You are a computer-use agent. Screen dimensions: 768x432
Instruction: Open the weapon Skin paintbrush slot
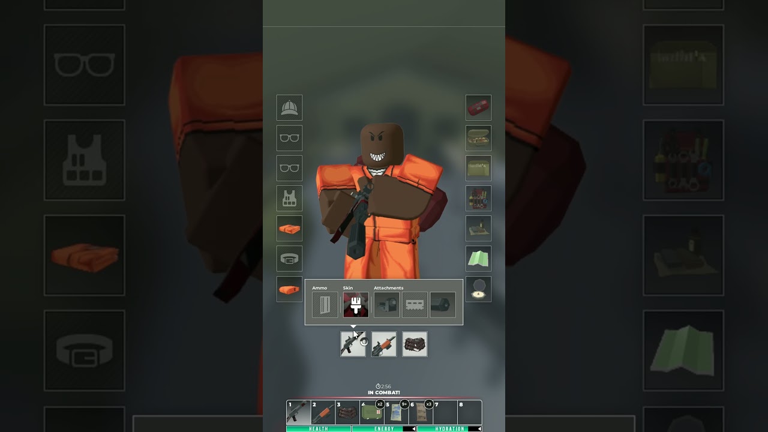pos(356,305)
